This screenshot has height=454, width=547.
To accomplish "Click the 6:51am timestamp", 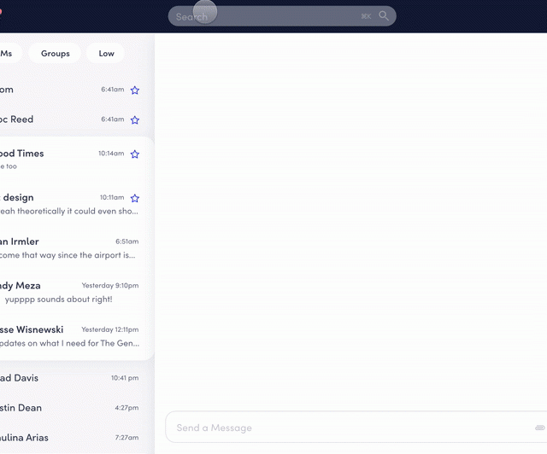I will point(127,242).
